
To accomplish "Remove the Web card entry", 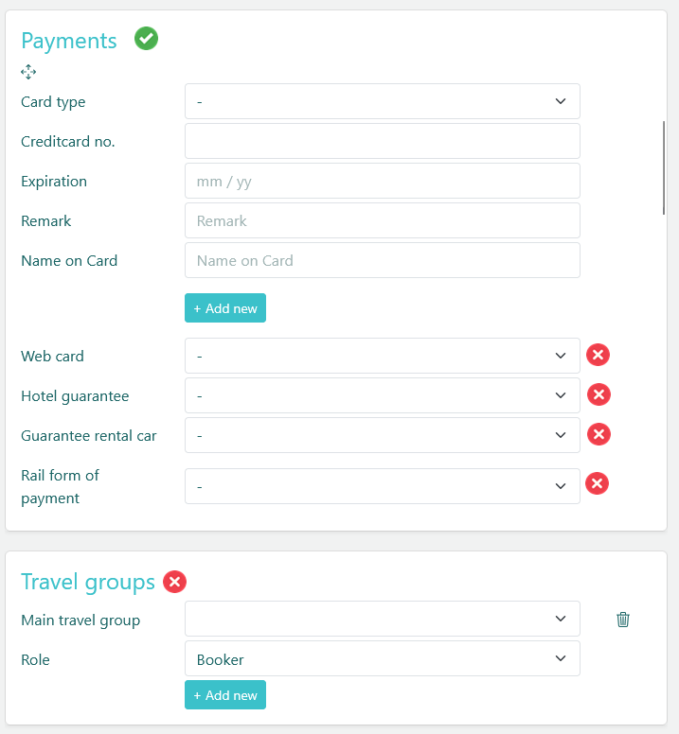I will coord(598,356).
